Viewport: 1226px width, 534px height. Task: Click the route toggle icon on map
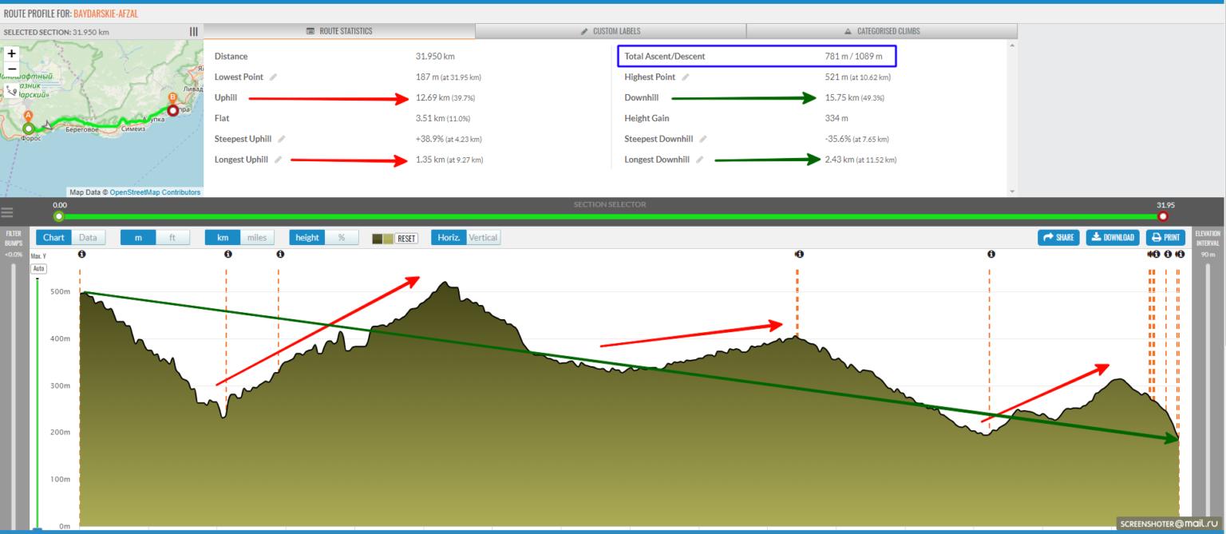[x=11, y=90]
